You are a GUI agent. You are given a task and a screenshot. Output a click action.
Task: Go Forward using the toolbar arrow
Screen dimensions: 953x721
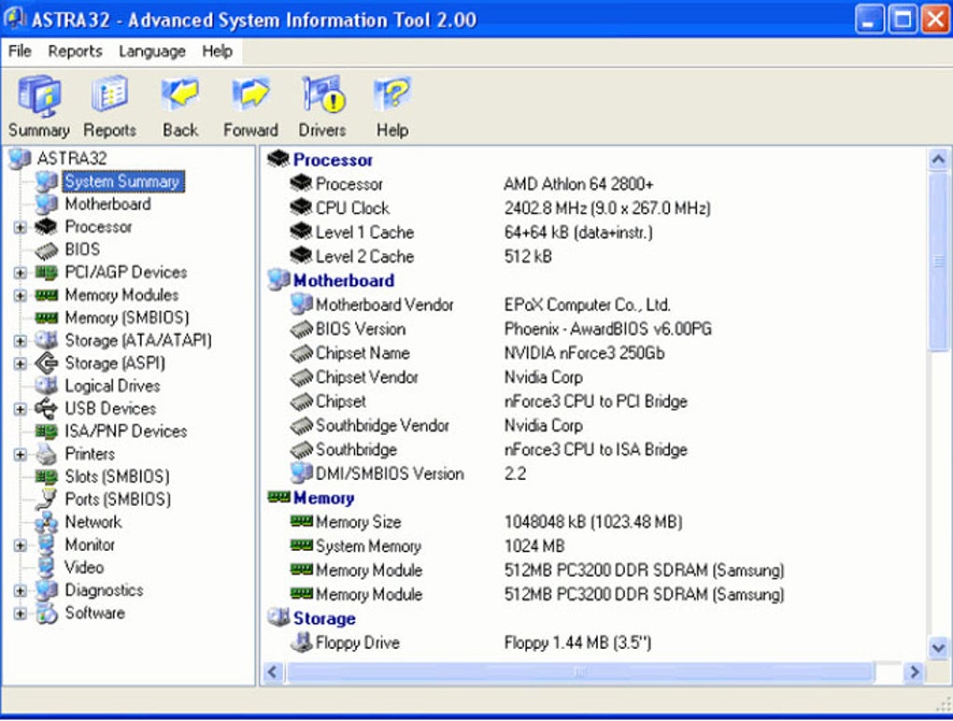(250, 94)
